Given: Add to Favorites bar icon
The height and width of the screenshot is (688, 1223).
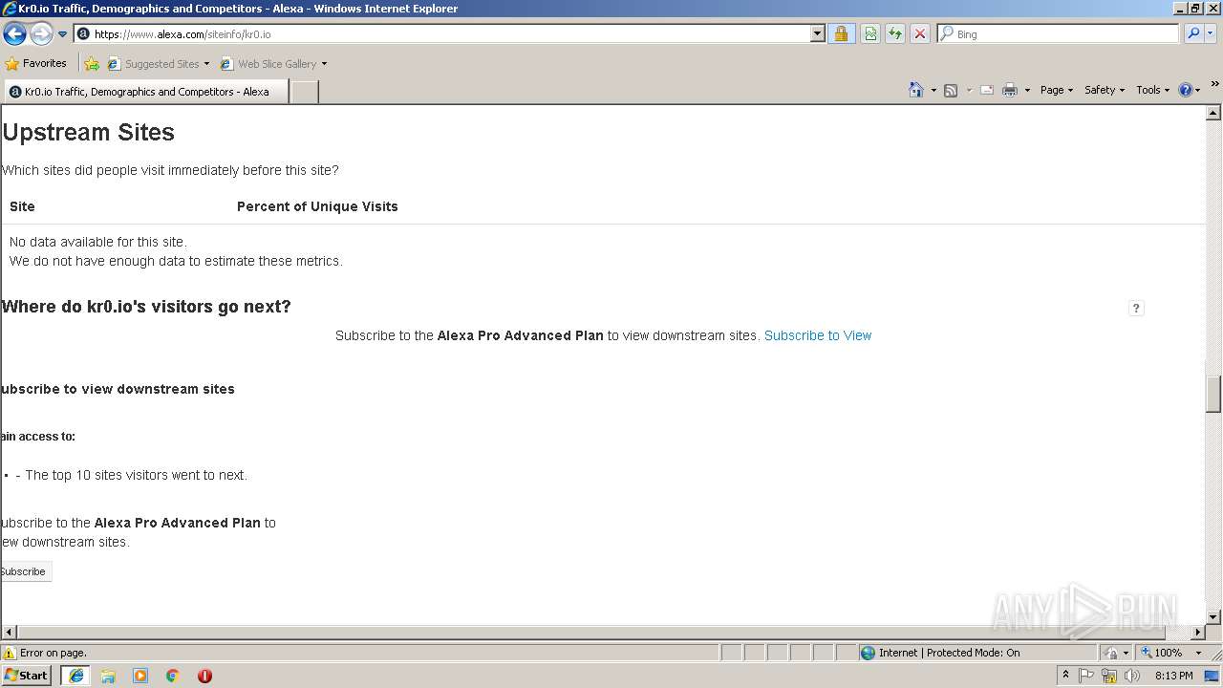Looking at the screenshot, I should click(x=92, y=64).
